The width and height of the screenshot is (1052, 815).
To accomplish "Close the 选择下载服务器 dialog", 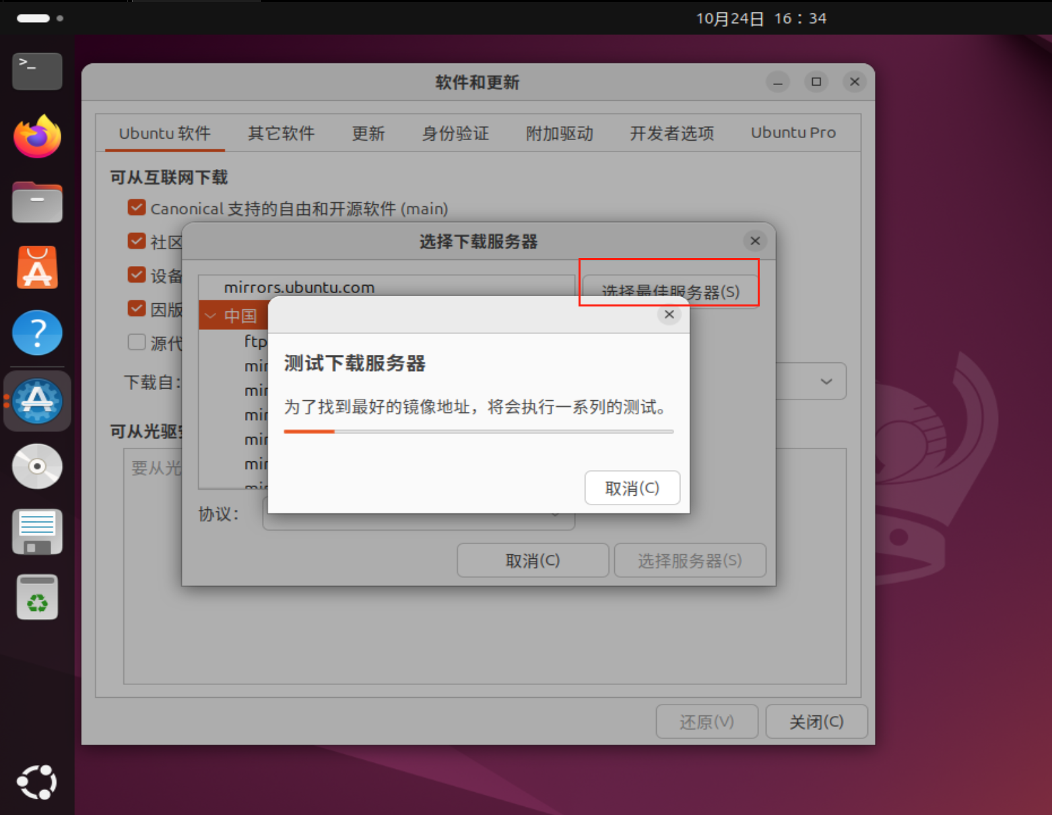I will pos(755,241).
